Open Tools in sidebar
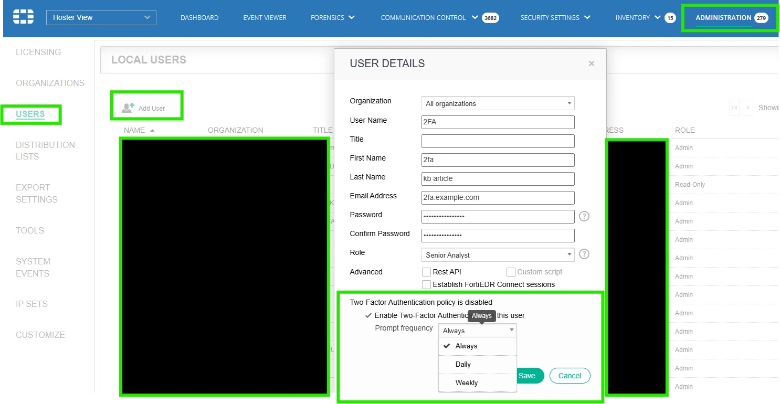Image resolution: width=780 pixels, height=404 pixels. click(x=30, y=230)
